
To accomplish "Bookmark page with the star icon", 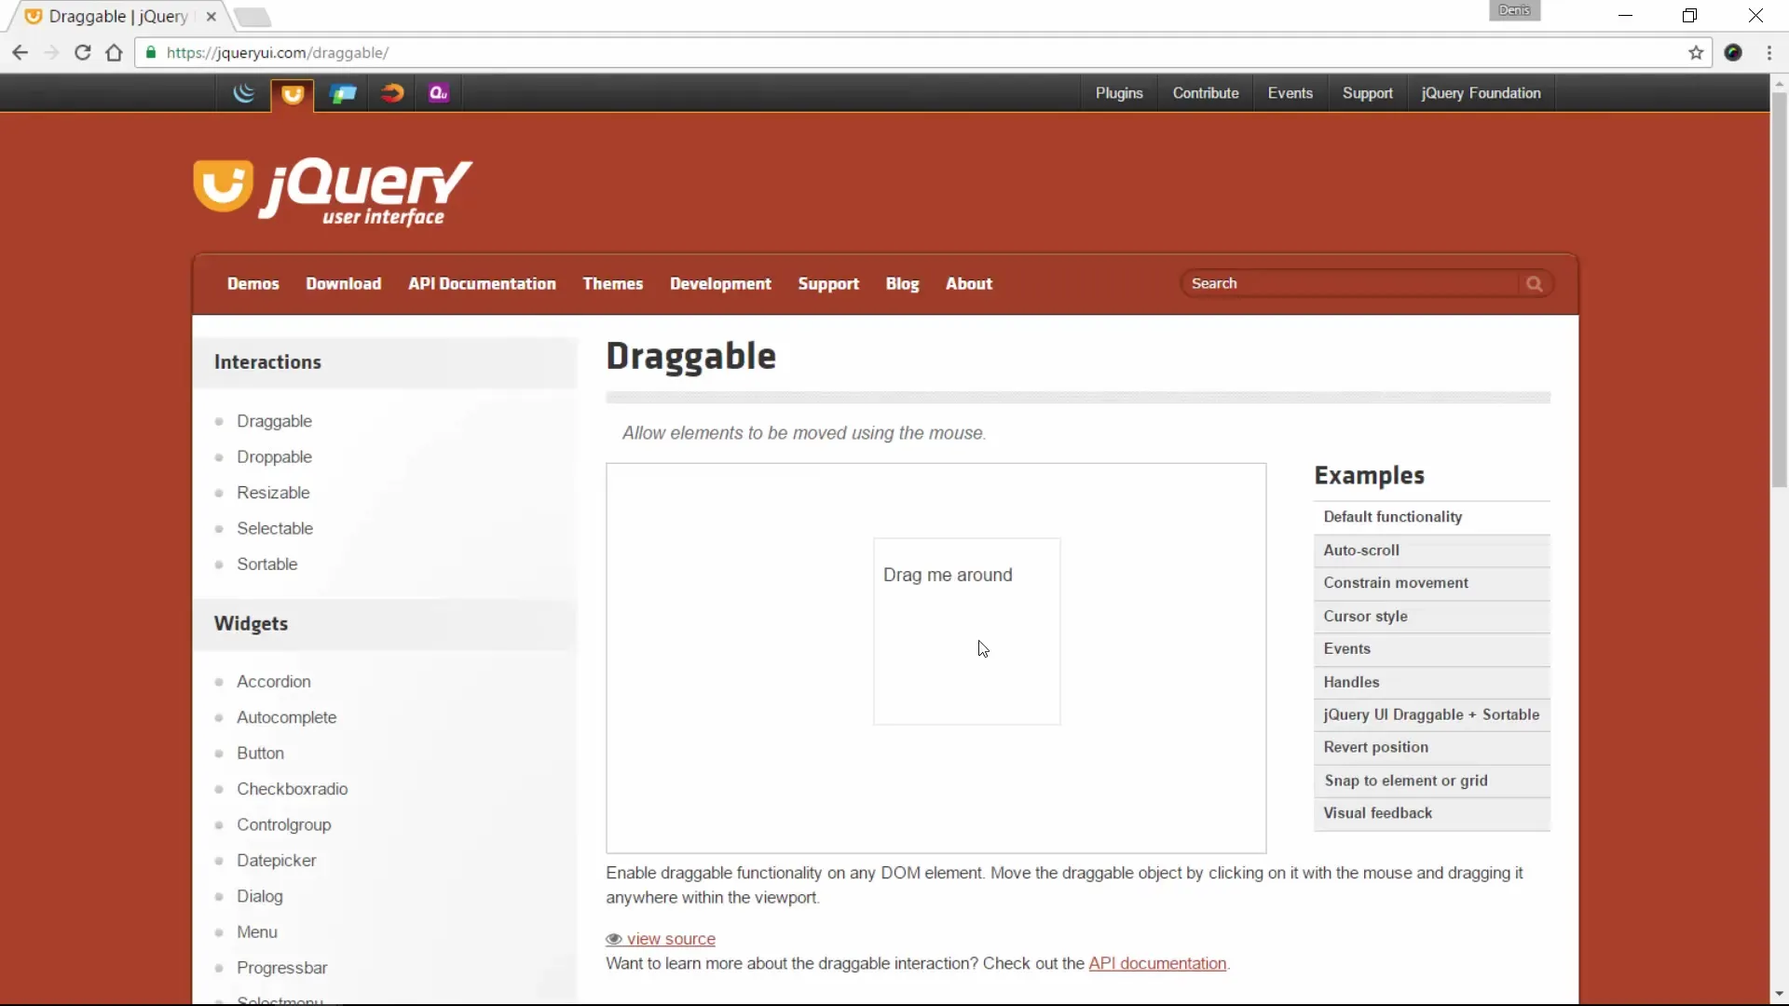I will coord(1696,53).
